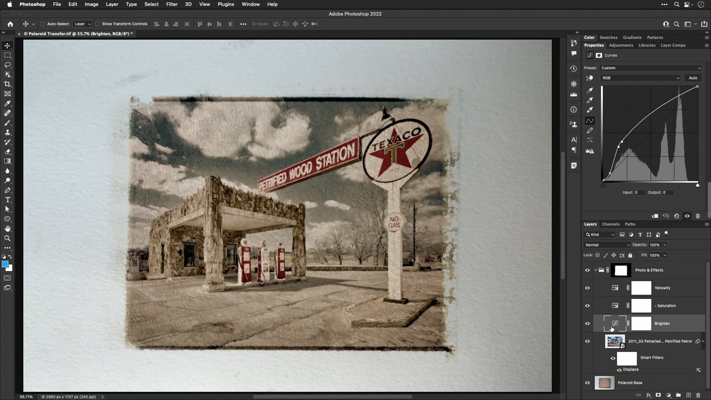
Task: Click the white point slider under histogram
Action: click(697, 184)
